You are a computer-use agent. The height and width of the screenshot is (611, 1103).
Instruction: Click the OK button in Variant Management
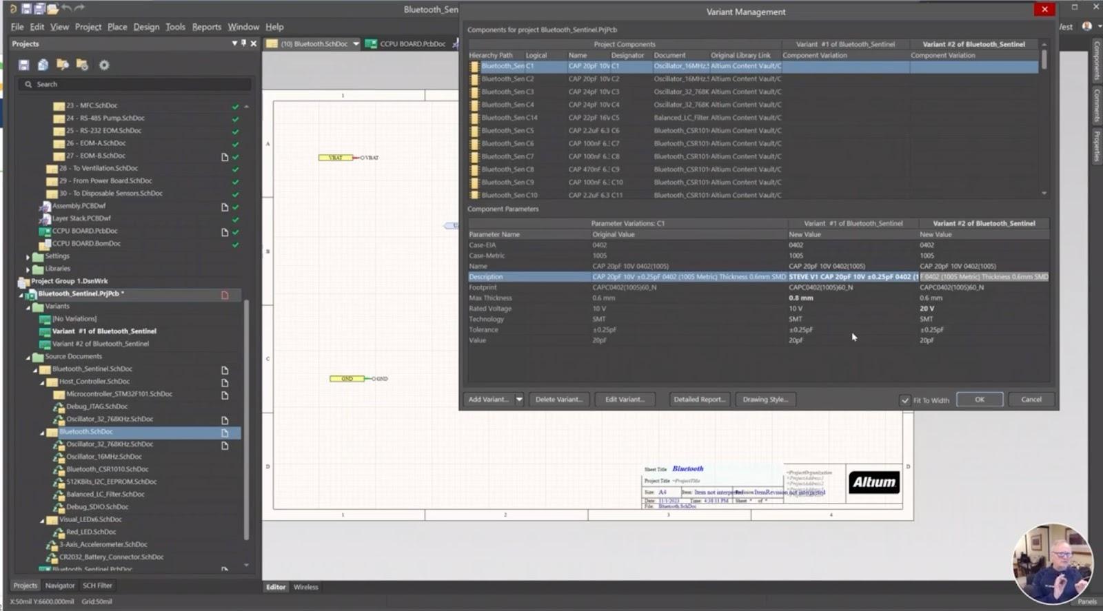(979, 400)
